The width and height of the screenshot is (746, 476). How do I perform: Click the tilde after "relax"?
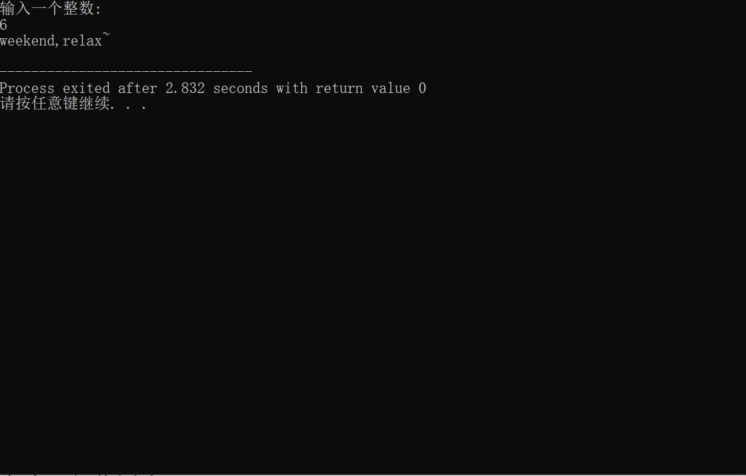pos(106,38)
